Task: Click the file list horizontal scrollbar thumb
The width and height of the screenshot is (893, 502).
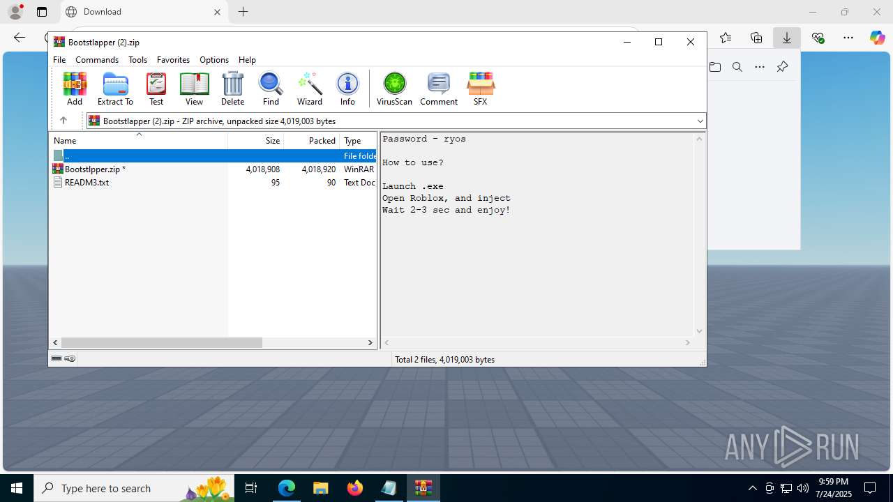Action: (x=161, y=343)
